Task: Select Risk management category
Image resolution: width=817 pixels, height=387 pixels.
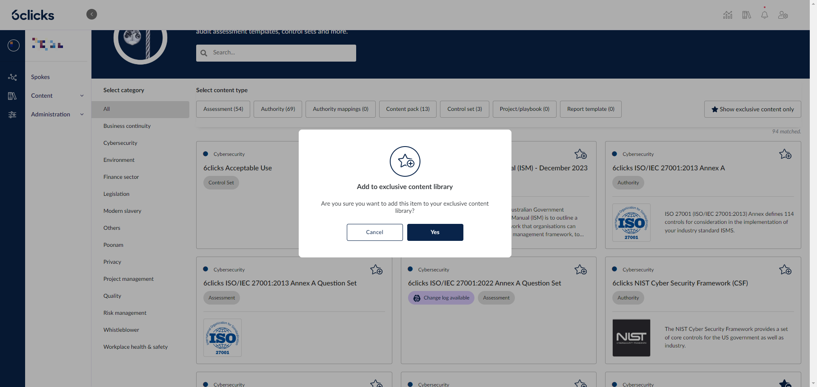Action: 125,313
